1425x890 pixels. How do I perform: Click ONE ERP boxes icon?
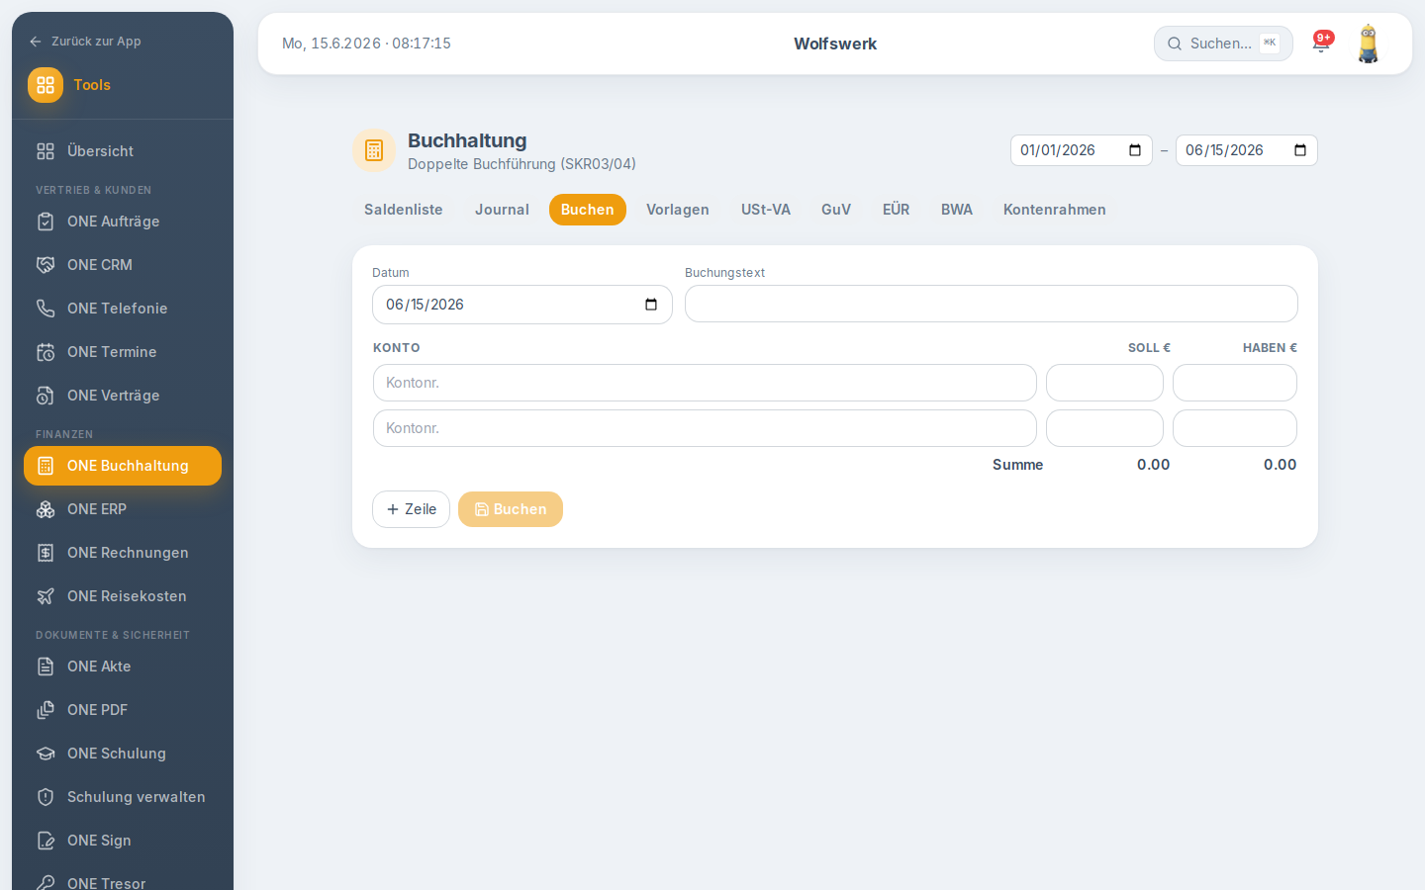click(x=46, y=509)
